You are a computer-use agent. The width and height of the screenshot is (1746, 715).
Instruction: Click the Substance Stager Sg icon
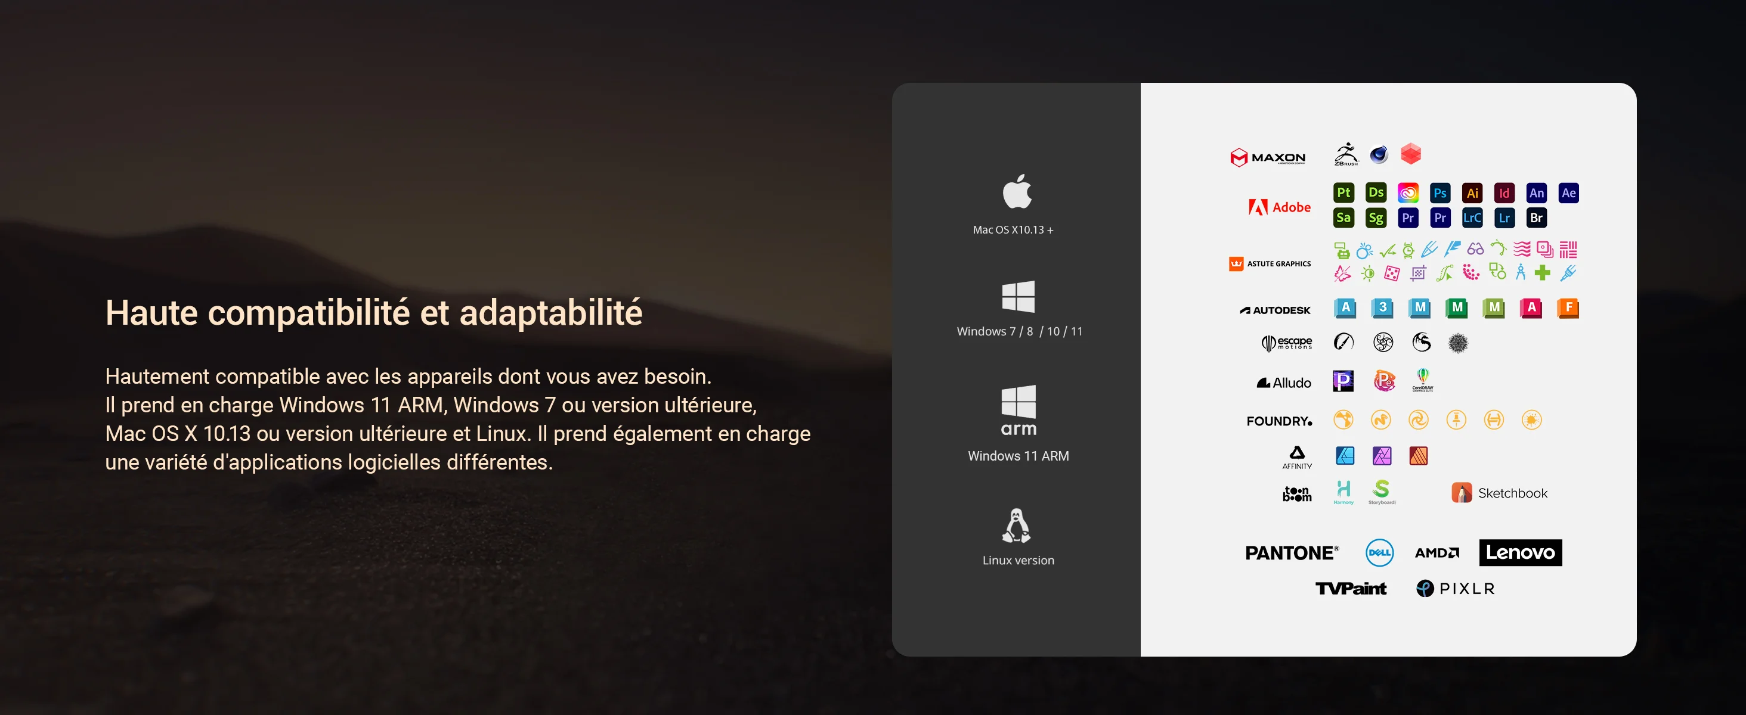pos(1376,217)
